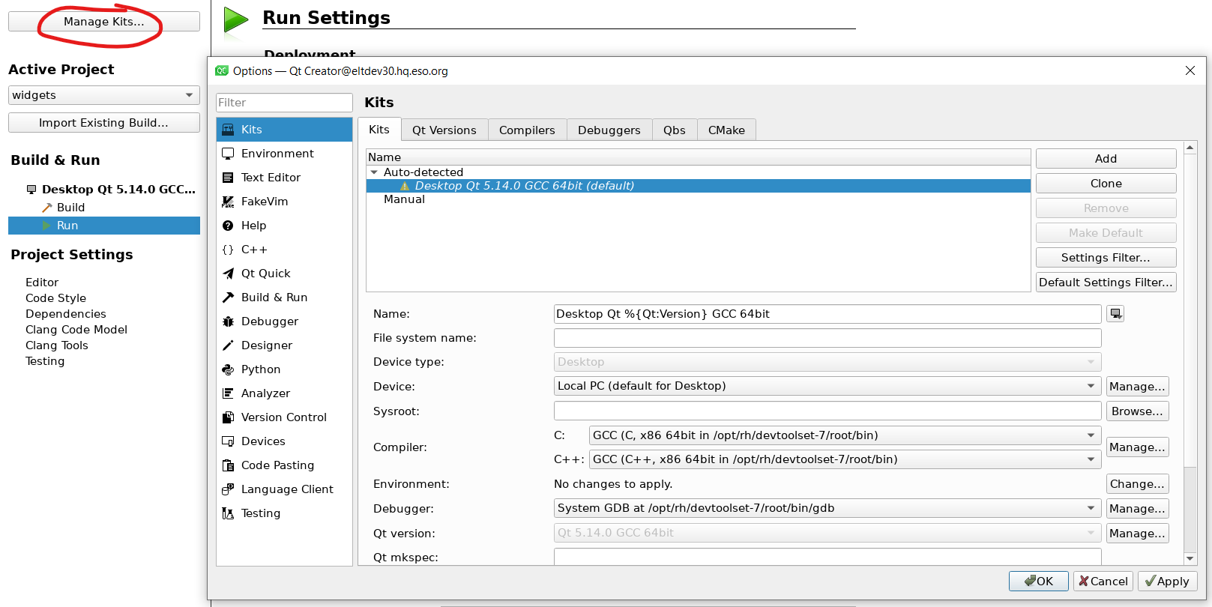This screenshot has width=1212, height=607.
Task: Select the FakeVim category icon
Action: point(228,202)
